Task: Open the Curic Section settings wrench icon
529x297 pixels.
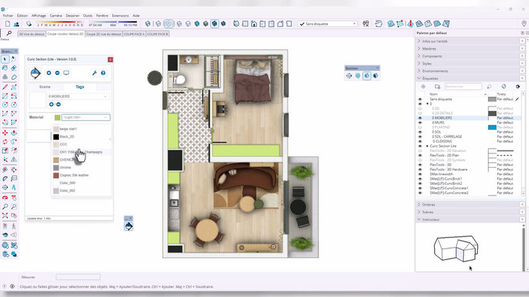Action: 94,73
